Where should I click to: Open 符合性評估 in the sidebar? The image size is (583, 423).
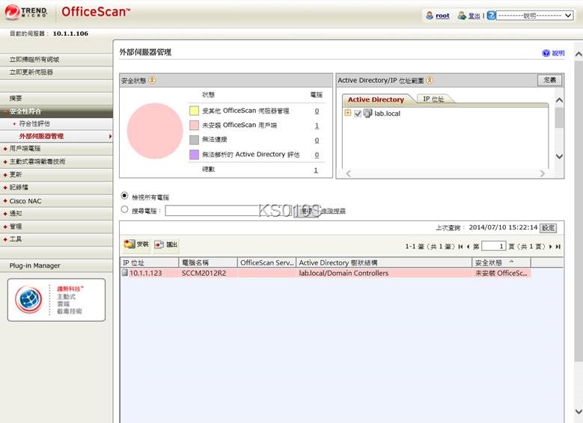[35, 123]
